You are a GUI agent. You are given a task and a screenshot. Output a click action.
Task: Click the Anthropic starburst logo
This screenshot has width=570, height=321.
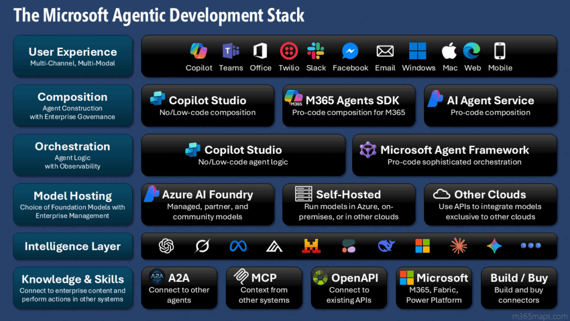458,246
